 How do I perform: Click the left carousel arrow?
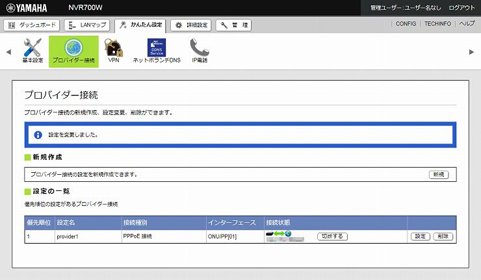point(8,52)
